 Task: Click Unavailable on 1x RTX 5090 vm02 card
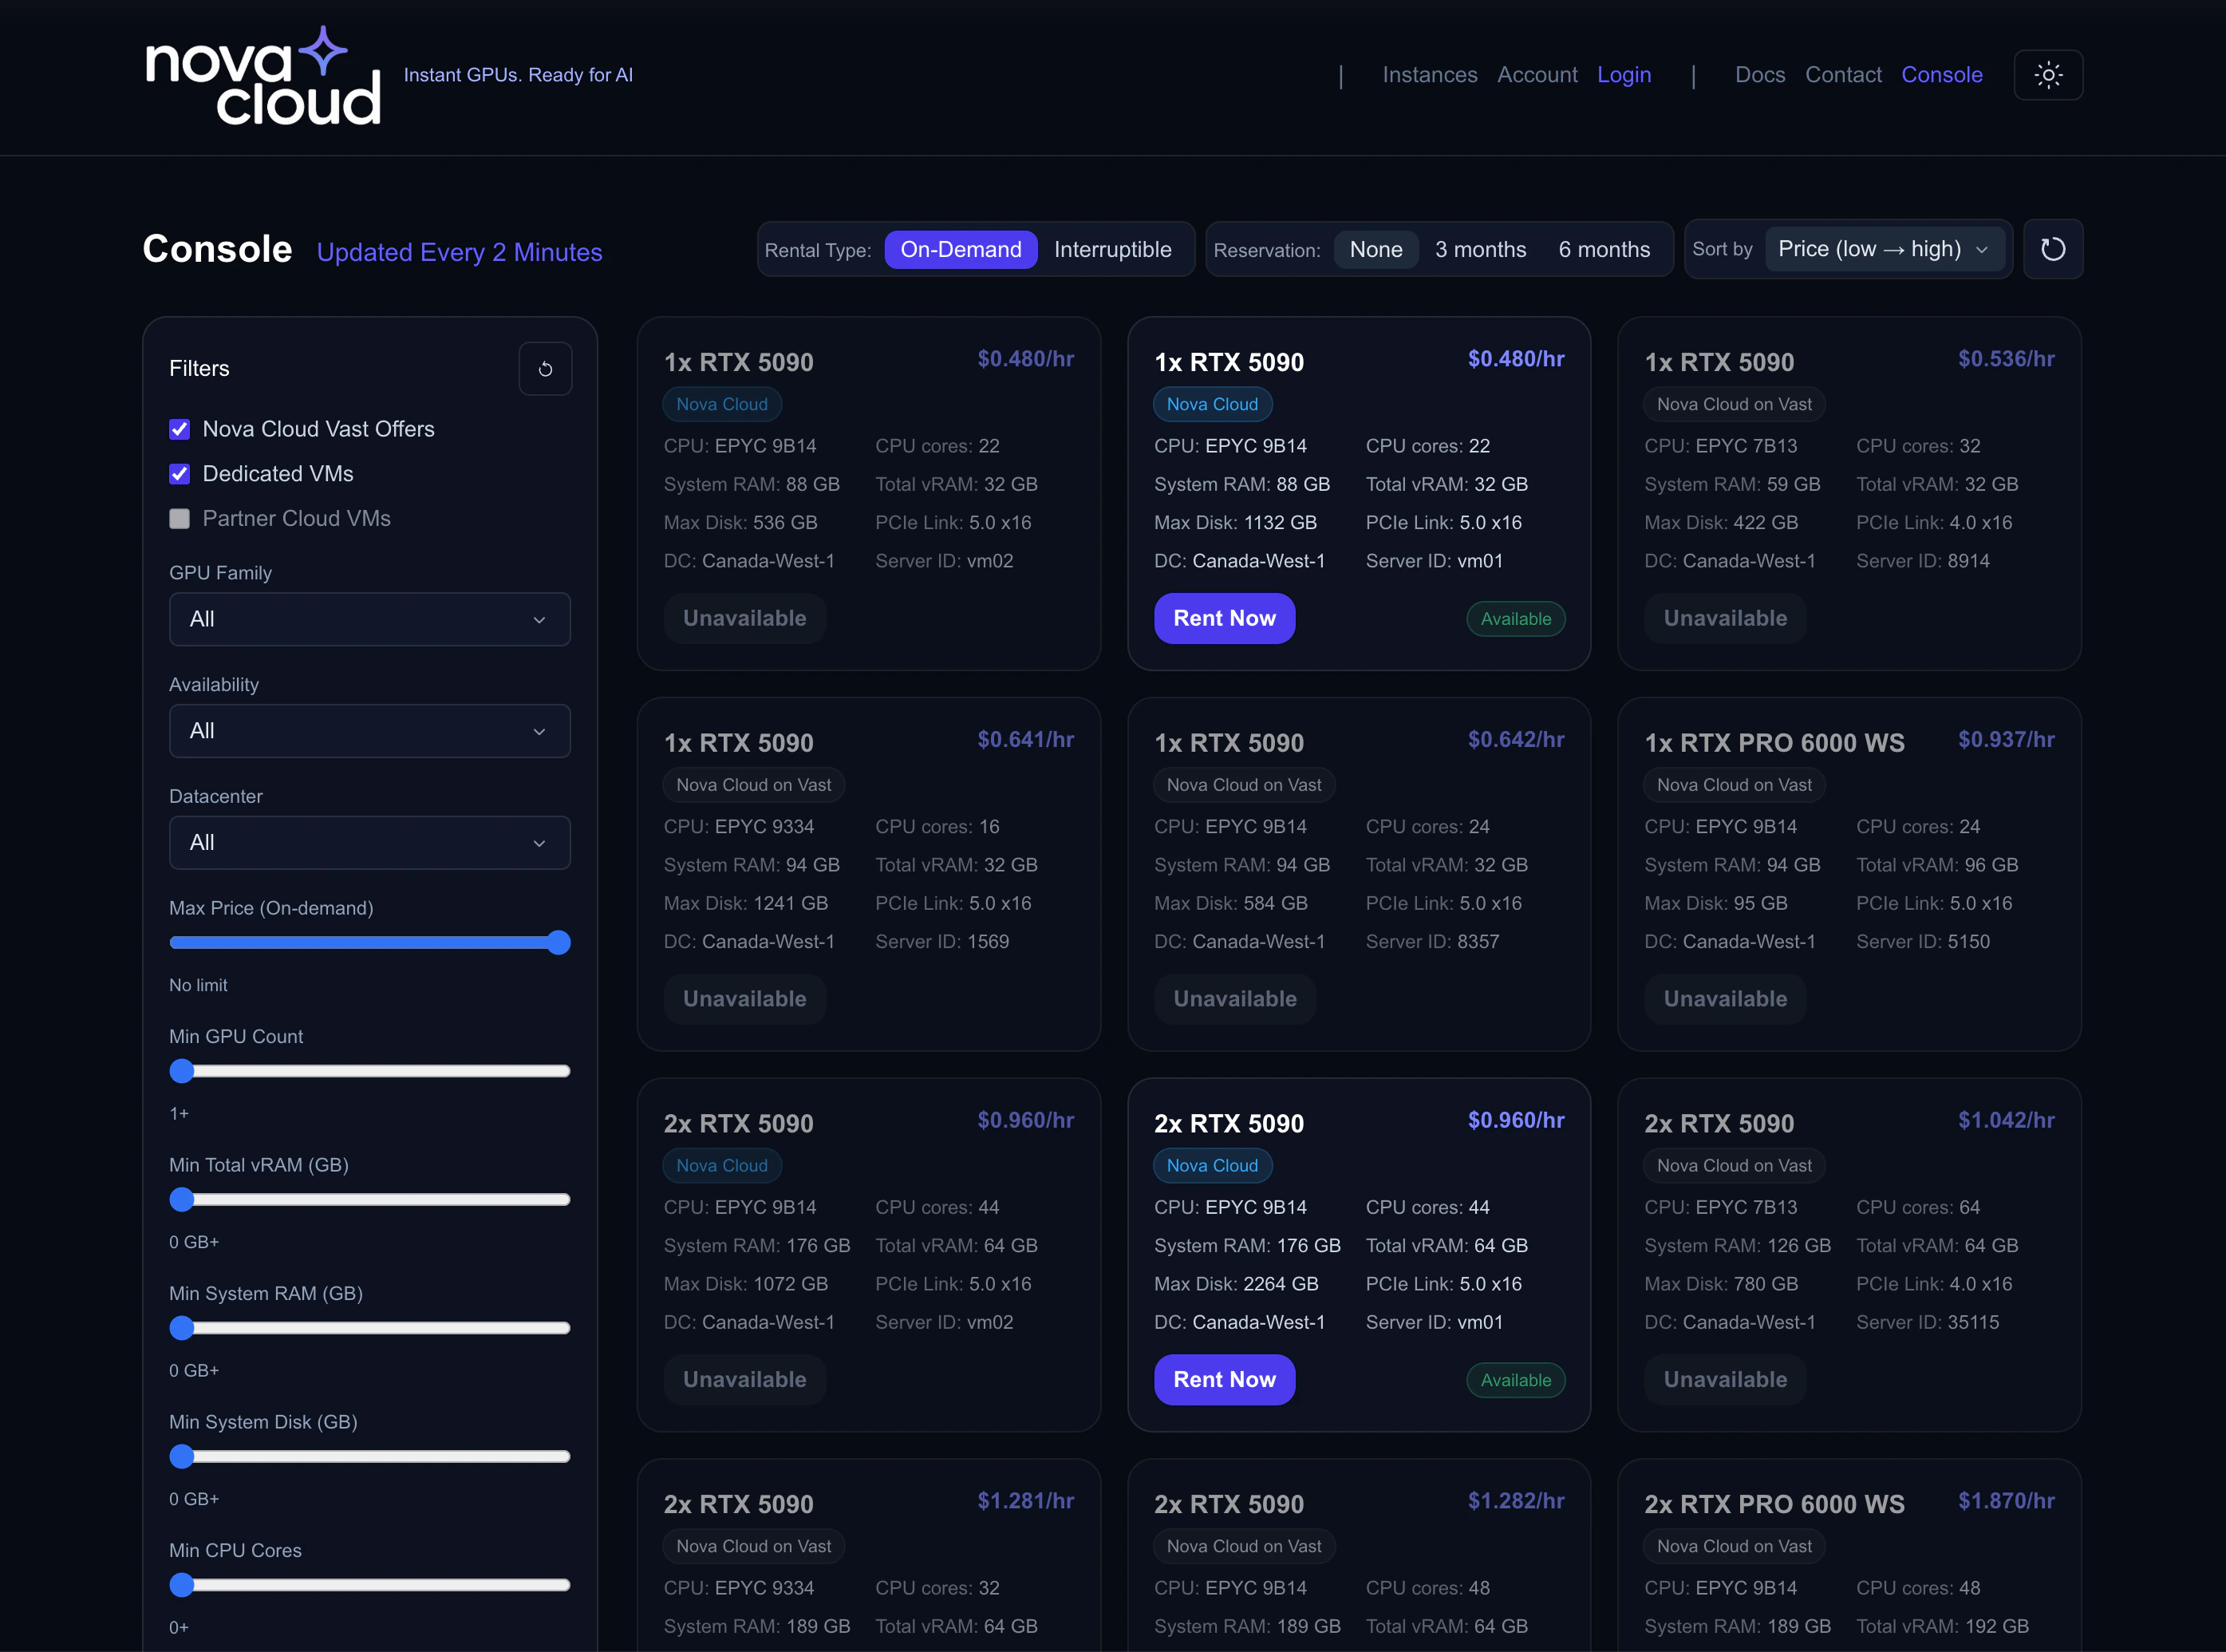(744, 619)
